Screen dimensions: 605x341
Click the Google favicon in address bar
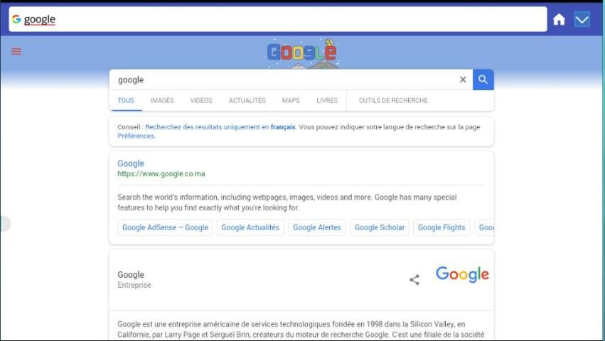point(16,19)
